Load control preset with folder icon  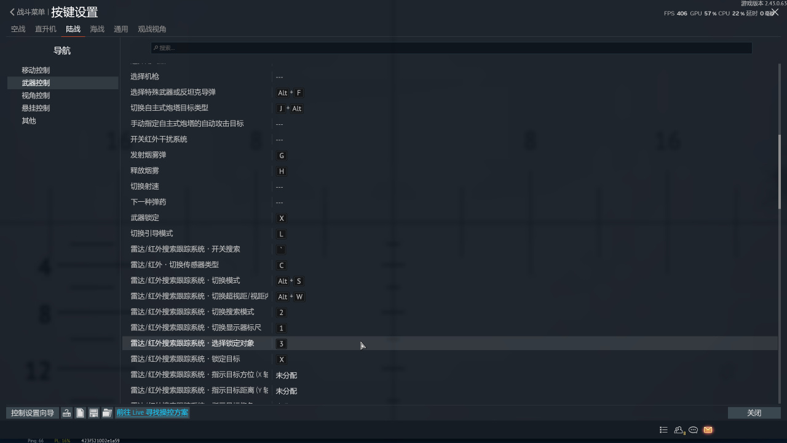coord(107,413)
